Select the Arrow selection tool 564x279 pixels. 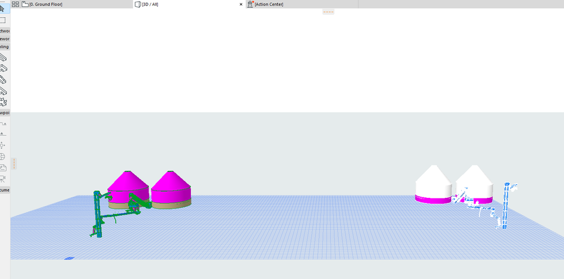pyautogui.click(x=3, y=8)
